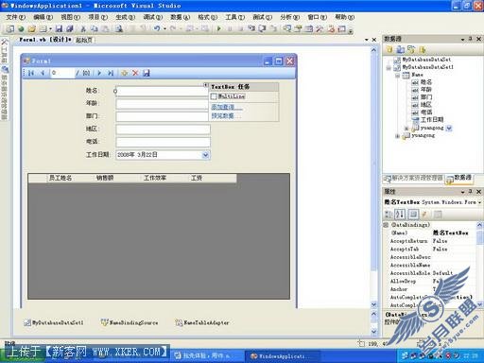Click designer vertical scrollbar down arrow
The width and height of the screenshot is (484, 363).
point(373,304)
